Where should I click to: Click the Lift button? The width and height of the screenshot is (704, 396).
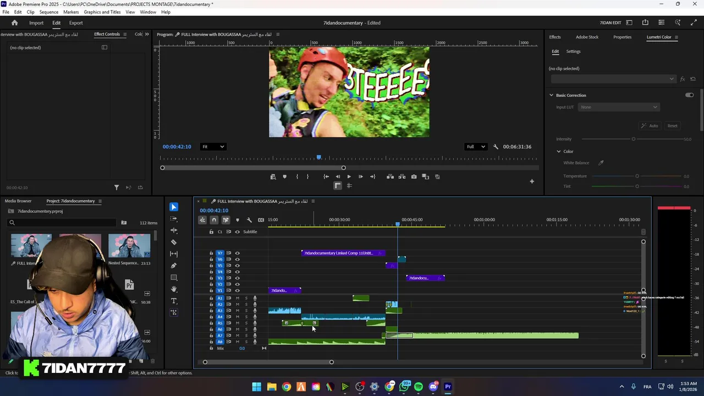[390, 177]
